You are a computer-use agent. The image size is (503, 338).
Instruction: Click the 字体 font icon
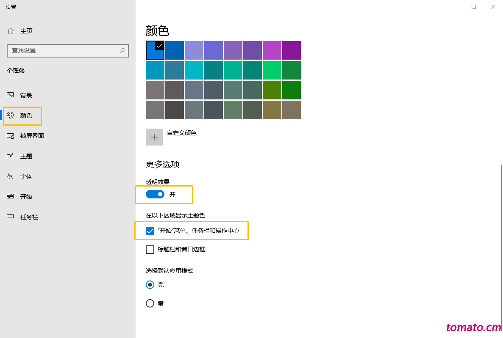click(x=10, y=176)
